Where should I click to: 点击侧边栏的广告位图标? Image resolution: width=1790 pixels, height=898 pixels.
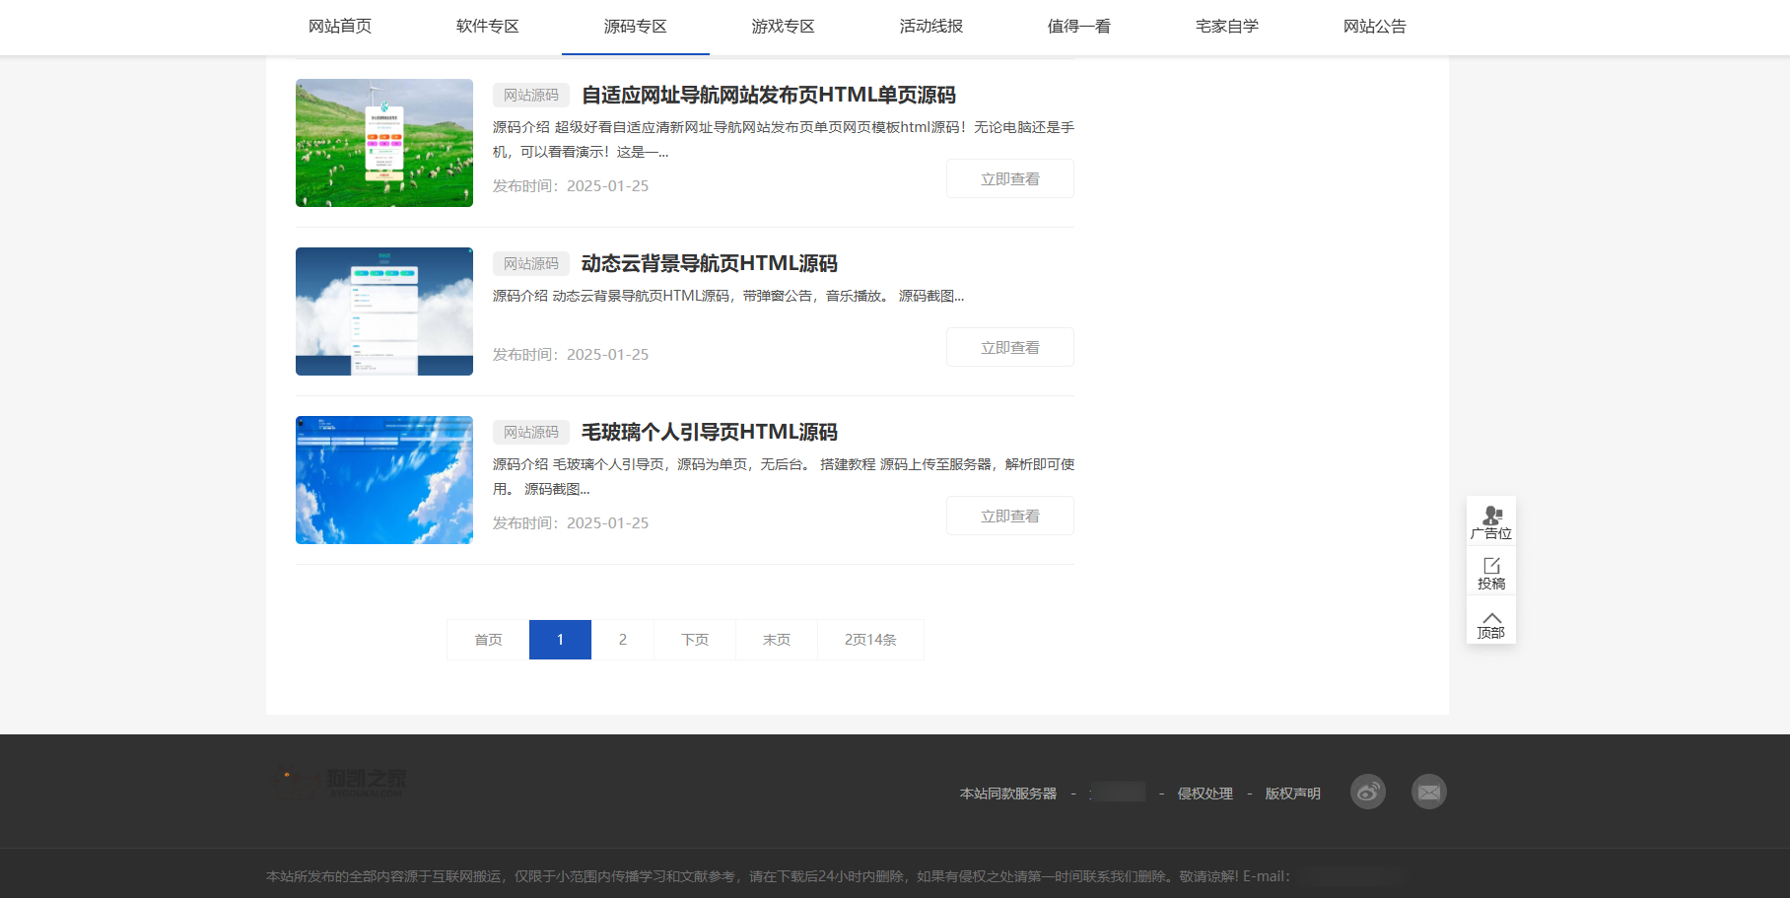pyautogui.click(x=1491, y=516)
